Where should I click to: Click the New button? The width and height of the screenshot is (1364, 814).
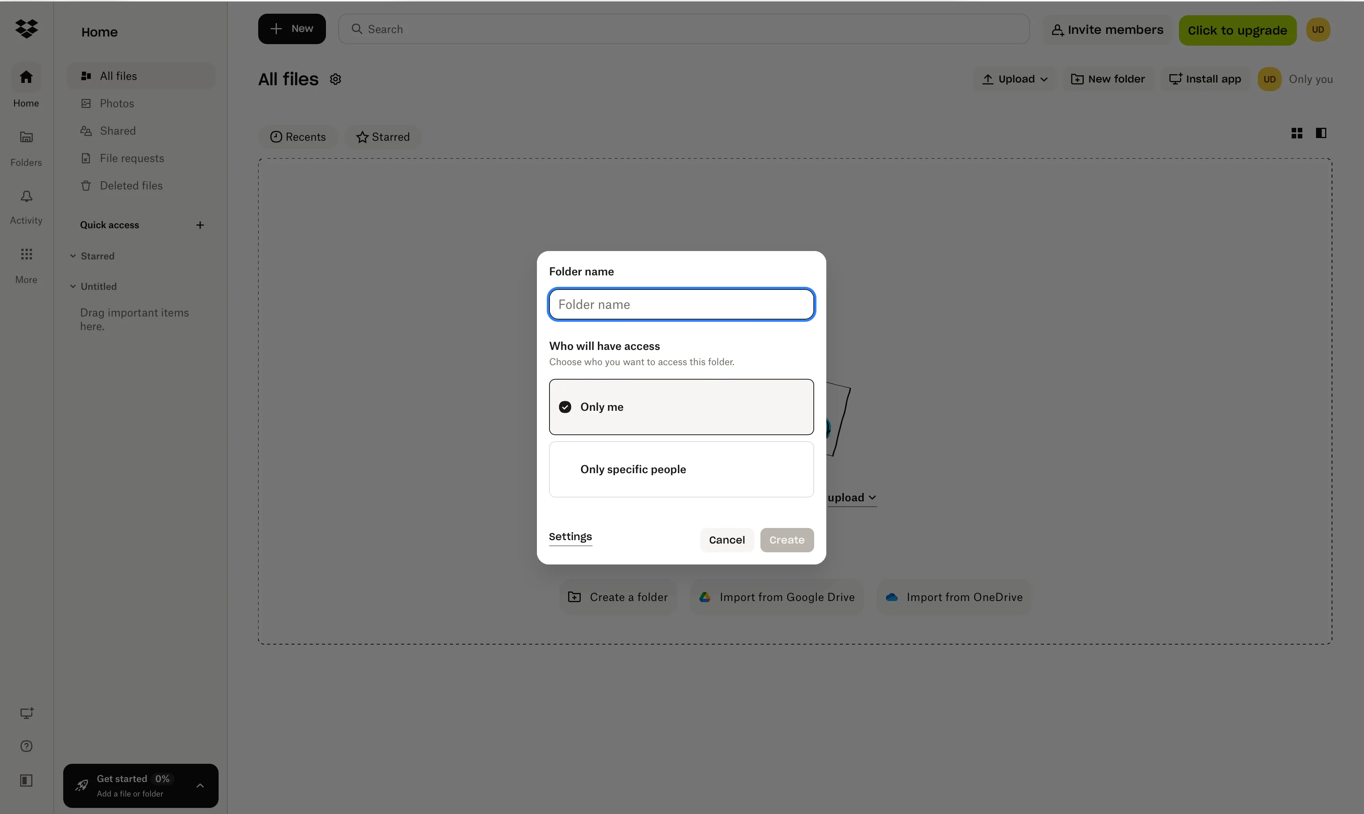tap(292, 29)
